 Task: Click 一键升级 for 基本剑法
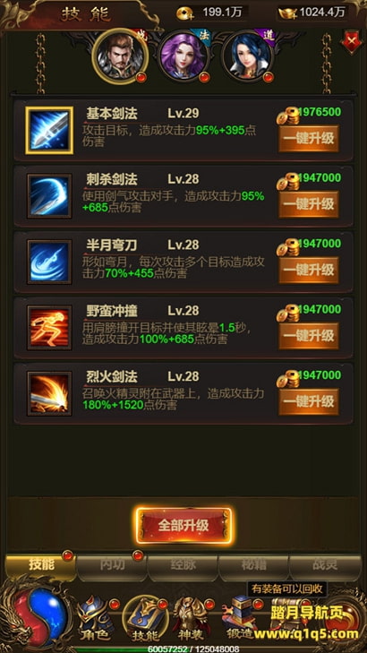[309, 138]
